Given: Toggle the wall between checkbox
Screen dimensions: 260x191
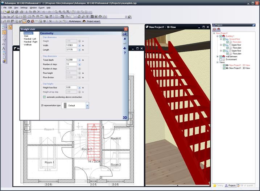Looking at the screenshot, I should (220, 57).
